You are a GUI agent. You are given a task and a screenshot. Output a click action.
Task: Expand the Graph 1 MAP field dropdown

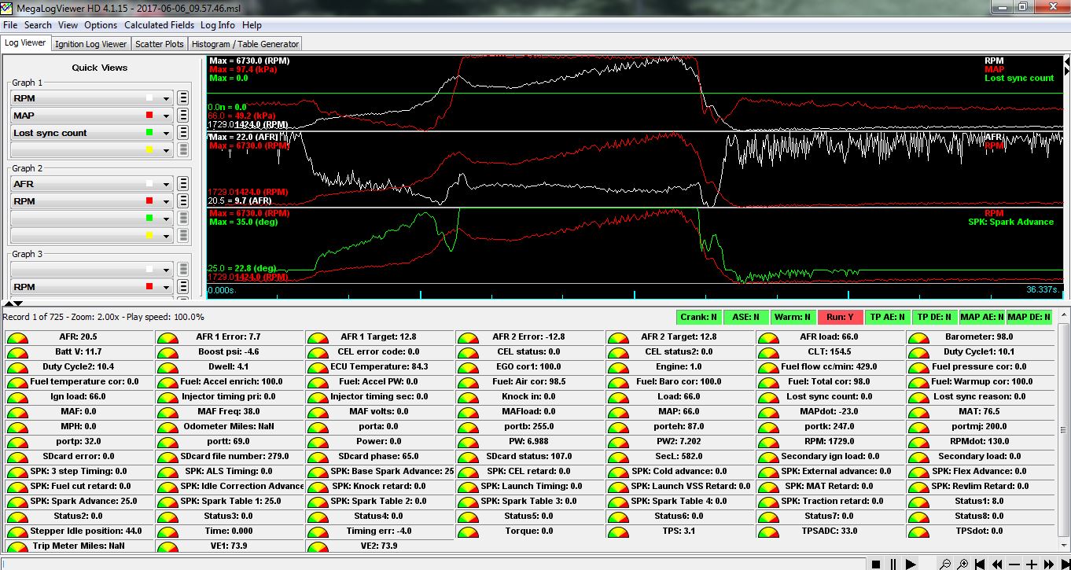pyautogui.click(x=166, y=116)
